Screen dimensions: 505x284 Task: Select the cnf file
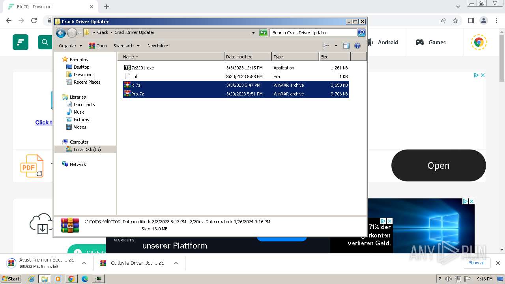pos(236,77)
